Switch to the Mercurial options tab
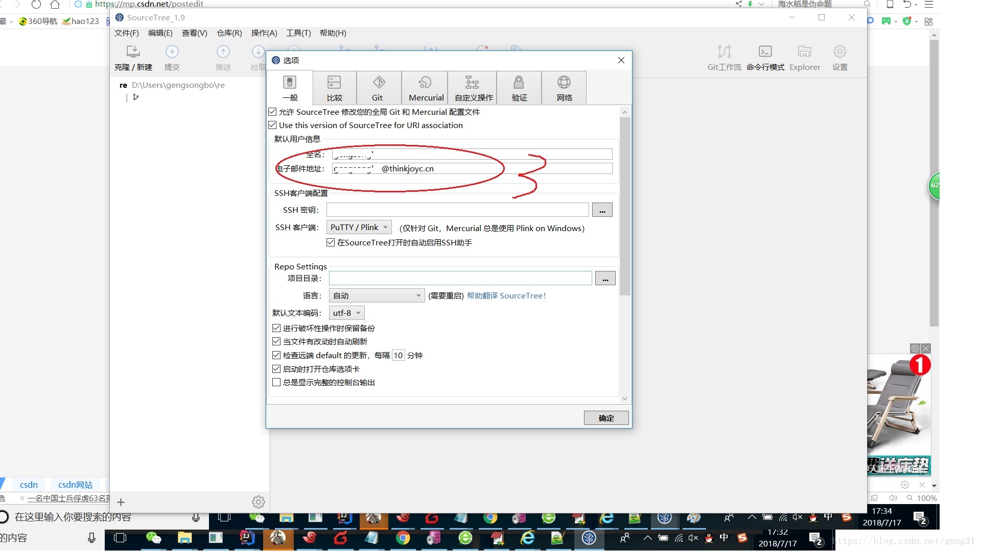Image resolution: width=981 pixels, height=551 pixels. (x=425, y=88)
